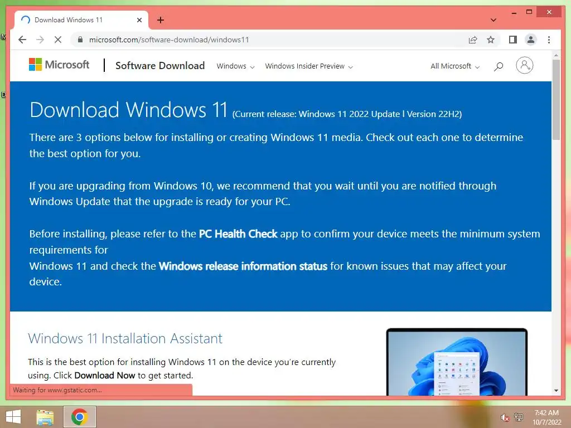Open Chrome's three-dot menu
571x428 pixels.
[x=549, y=40]
